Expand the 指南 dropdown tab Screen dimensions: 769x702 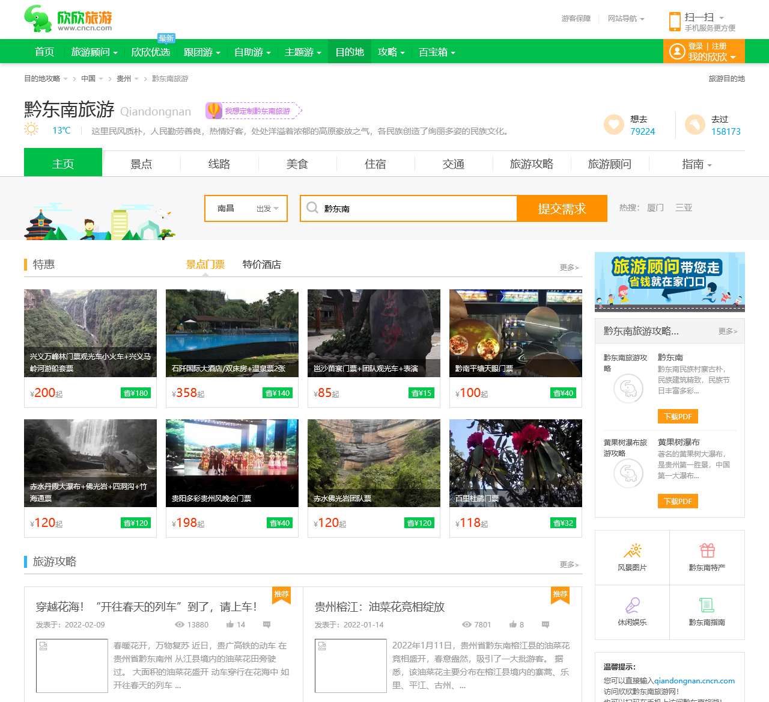click(x=695, y=164)
